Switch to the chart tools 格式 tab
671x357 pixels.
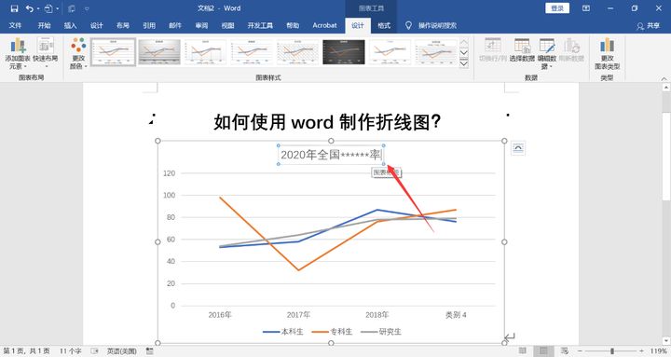384,25
